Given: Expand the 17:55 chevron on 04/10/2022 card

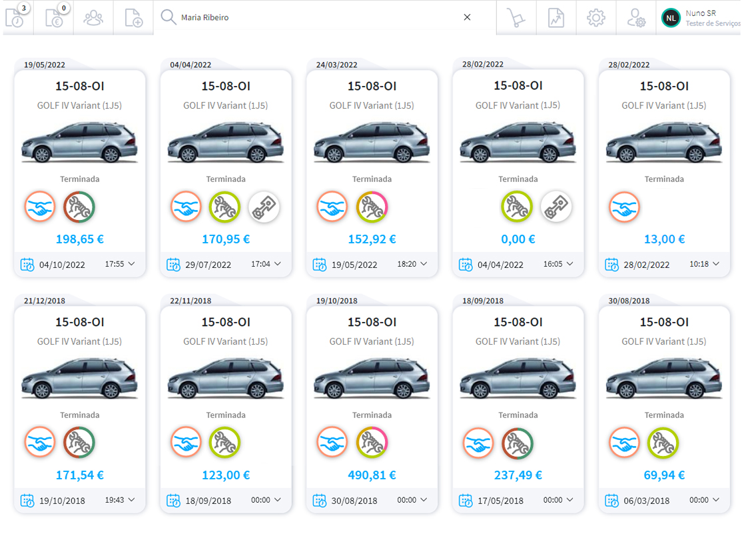Looking at the screenshot, I should pos(131,264).
